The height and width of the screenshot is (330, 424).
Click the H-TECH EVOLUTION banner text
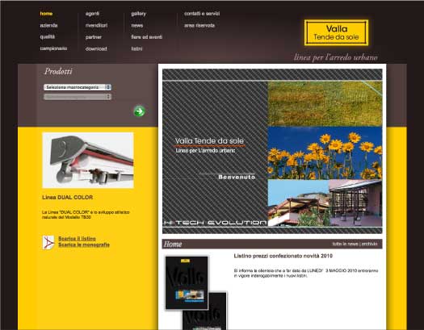click(x=216, y=223)
